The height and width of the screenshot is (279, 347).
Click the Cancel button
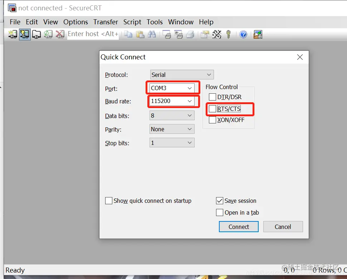tap(283, 227)
